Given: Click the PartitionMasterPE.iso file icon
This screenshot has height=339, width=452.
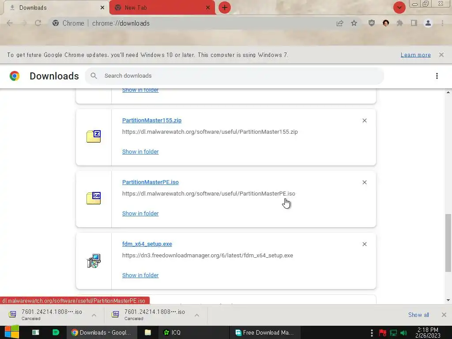Looking at the screenshot, I should pos(94,198).
